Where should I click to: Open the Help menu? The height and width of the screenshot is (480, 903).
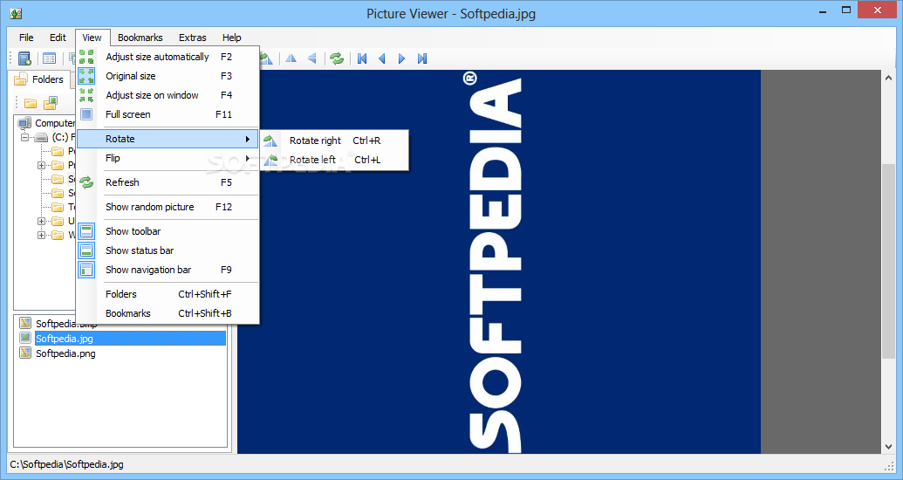pos(231,38)
